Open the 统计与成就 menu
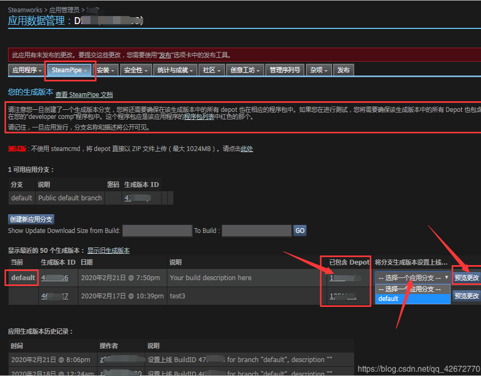481x376 pixels. (175, 70)
